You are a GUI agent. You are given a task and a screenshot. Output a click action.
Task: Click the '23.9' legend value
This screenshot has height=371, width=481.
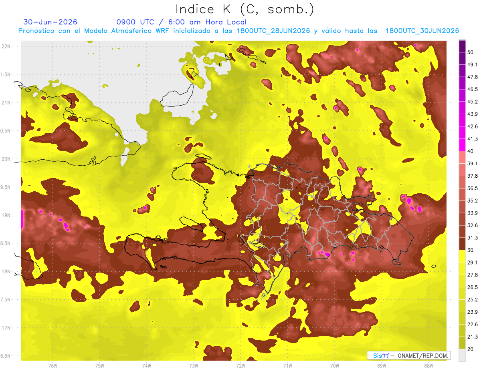tap(473, 312)
